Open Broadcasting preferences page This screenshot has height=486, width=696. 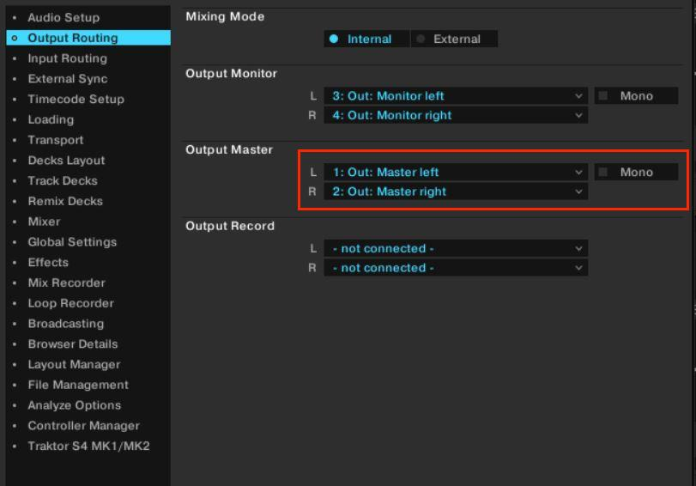(x=65, y=324)
